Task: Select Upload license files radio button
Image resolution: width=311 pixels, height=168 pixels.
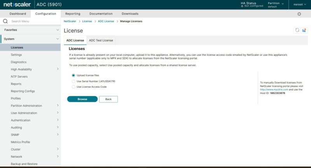Action: [73, 75]
